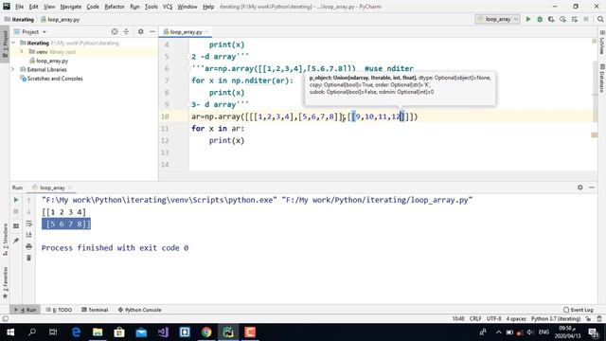Close the loop_array.py editor tab
606x341 pixels.
point(206,31)
